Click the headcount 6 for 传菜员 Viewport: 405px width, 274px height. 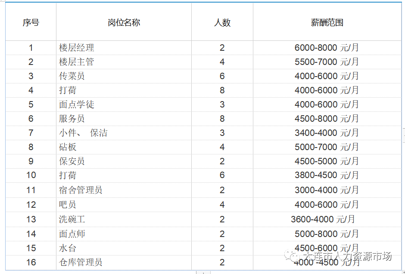tap(222, 76)
